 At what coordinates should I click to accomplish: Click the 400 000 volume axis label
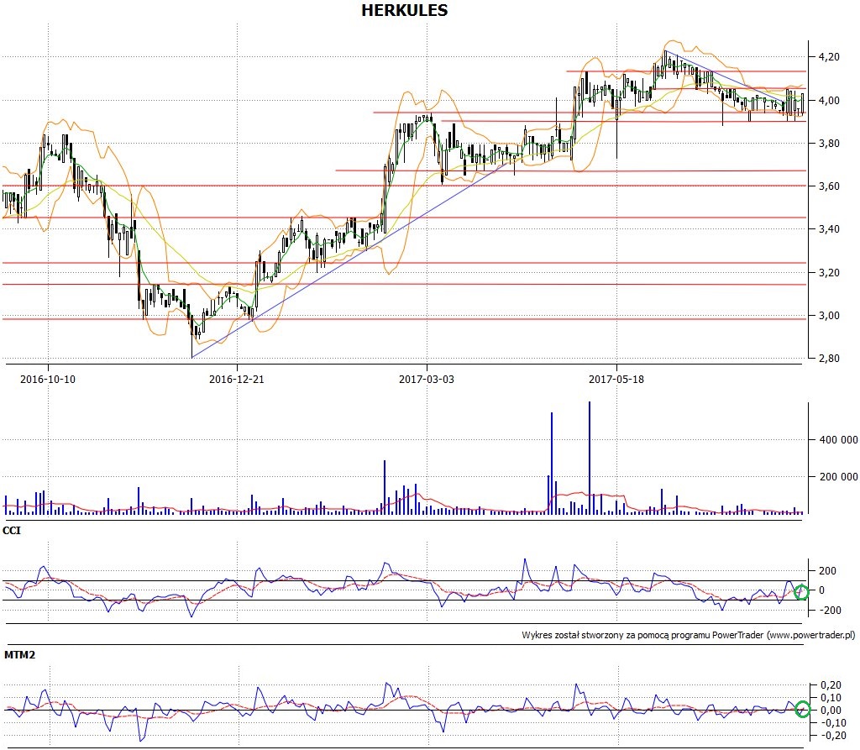[x=839, y=439]
